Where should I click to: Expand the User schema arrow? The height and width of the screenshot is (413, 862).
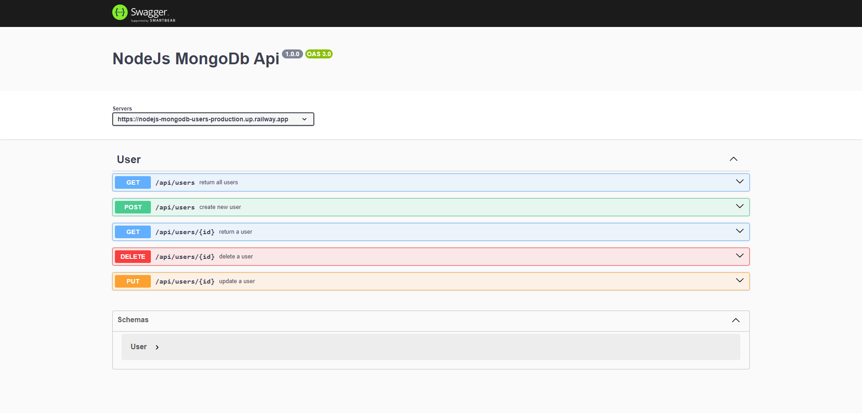[157, 347]
